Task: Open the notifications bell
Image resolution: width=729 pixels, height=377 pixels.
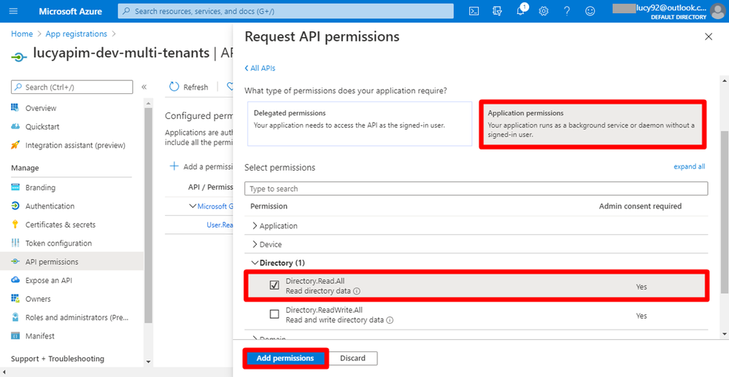Action: pos(521,11)
